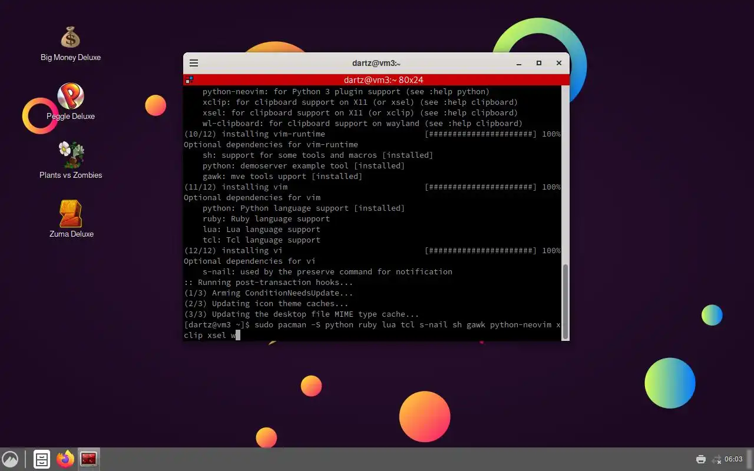Click the 's-nail: used by the preserve' line

(328, 272)
